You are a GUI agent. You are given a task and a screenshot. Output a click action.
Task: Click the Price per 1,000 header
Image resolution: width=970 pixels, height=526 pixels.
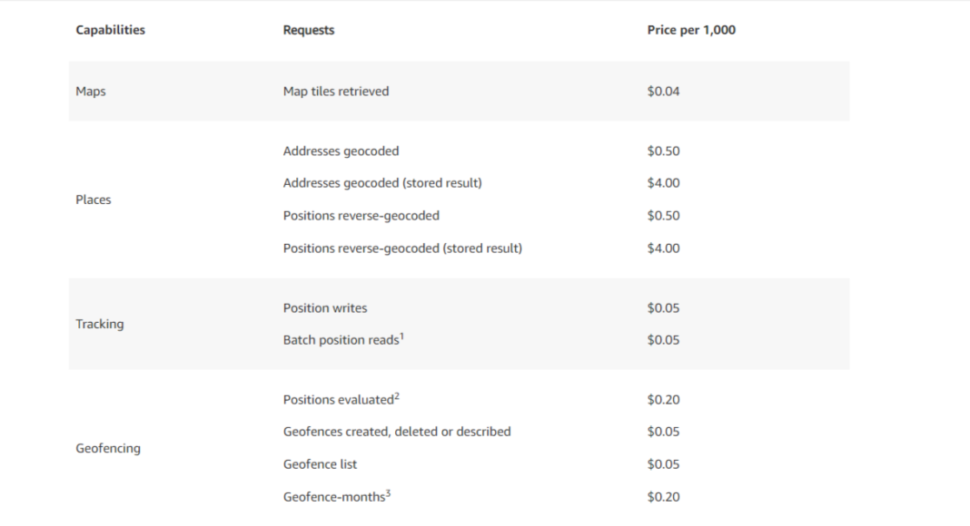(x=691, y=30)
